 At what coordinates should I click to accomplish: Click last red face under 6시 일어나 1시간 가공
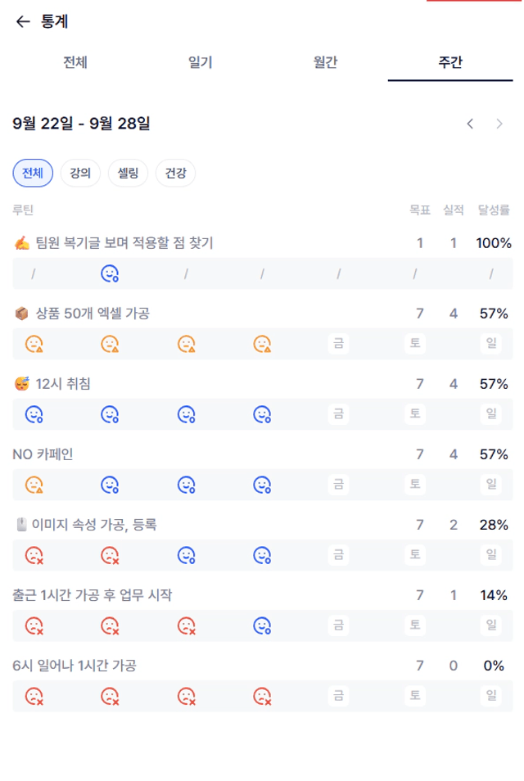[262, 697]
